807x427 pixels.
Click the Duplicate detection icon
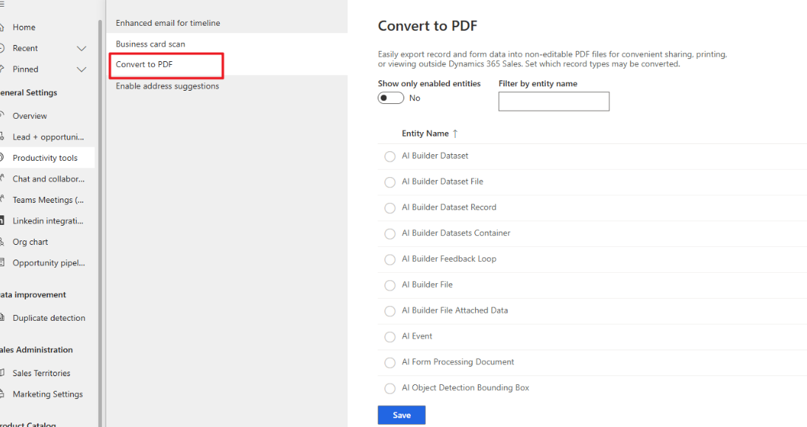pyautogui.click(x=2, y=318)
